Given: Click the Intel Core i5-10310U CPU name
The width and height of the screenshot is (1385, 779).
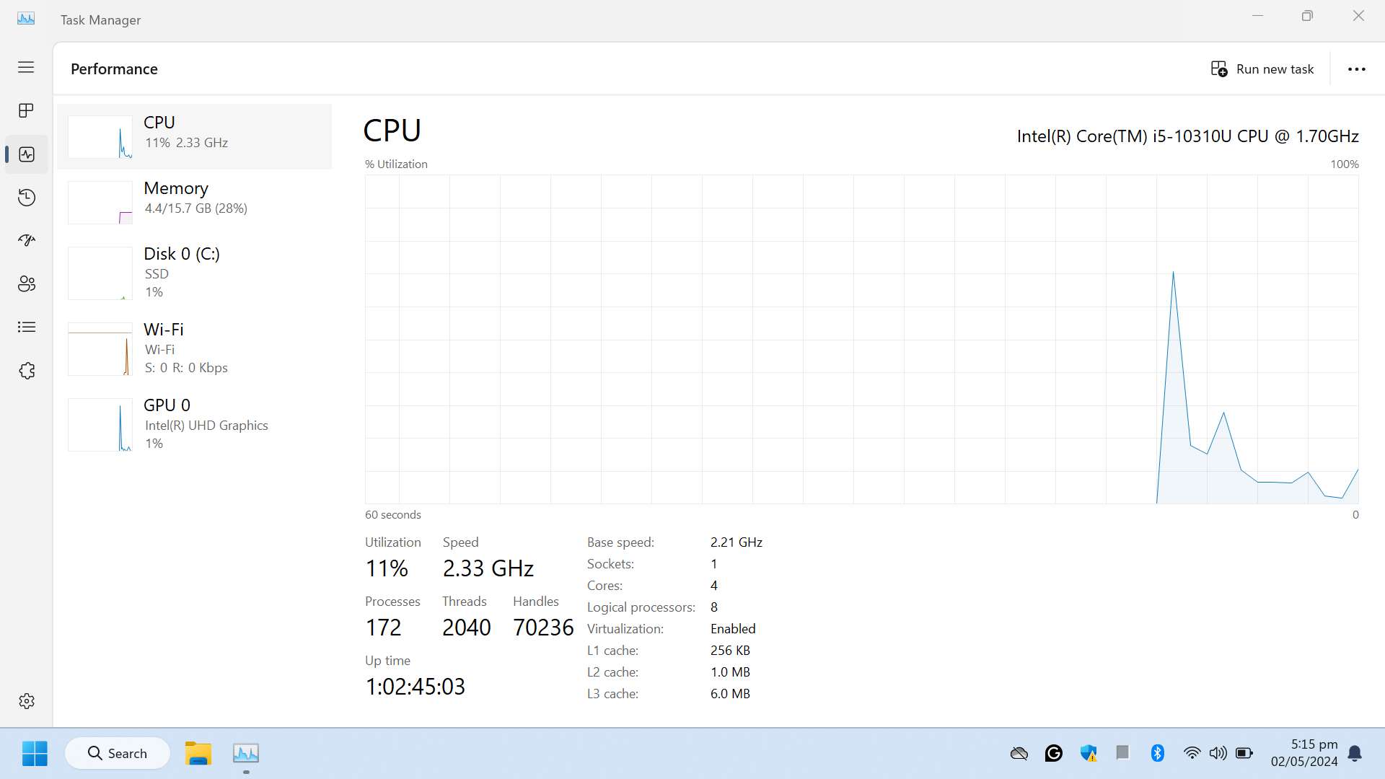Looking at the screenshot, I should tap(1187, 136).
